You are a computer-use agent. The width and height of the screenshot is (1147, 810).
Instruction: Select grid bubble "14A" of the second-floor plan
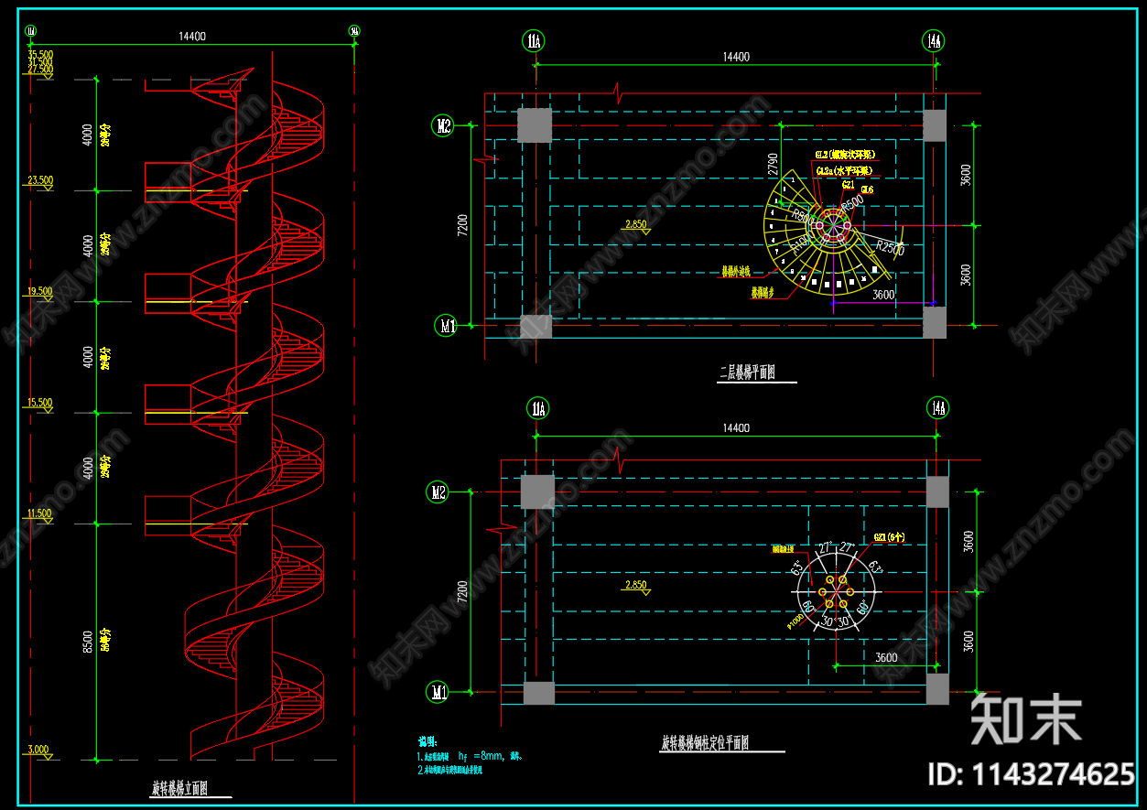pos(934,40)
